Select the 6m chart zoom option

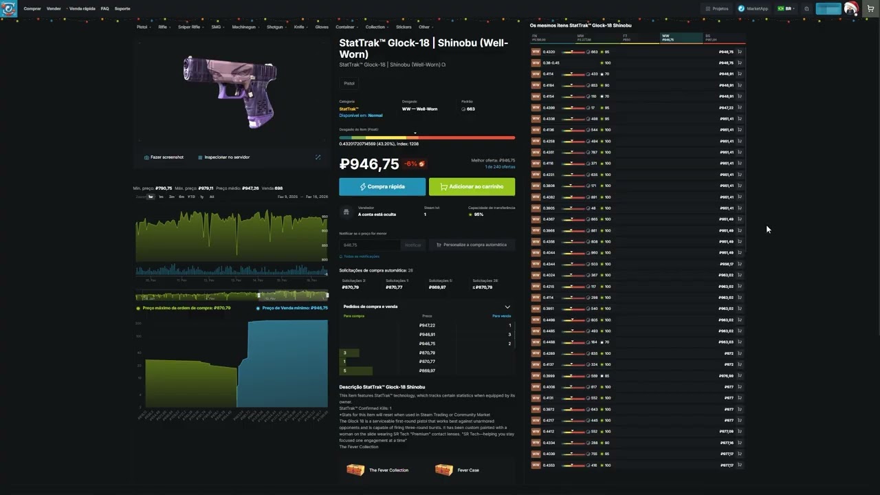(x=181, y=197)
